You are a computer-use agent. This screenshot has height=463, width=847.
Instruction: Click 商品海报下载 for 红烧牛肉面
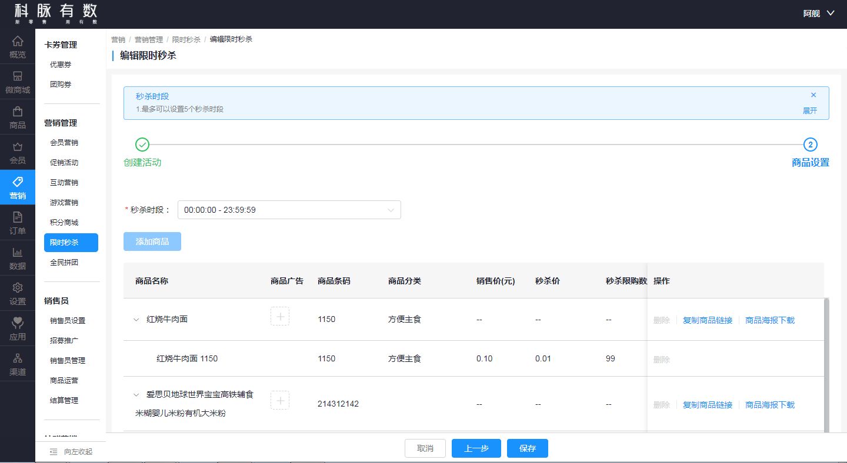click(770, 320)
